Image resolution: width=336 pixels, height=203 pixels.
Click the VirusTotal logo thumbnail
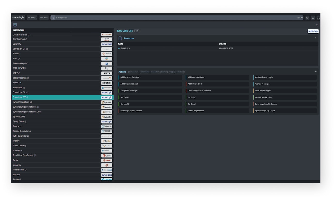107,170
